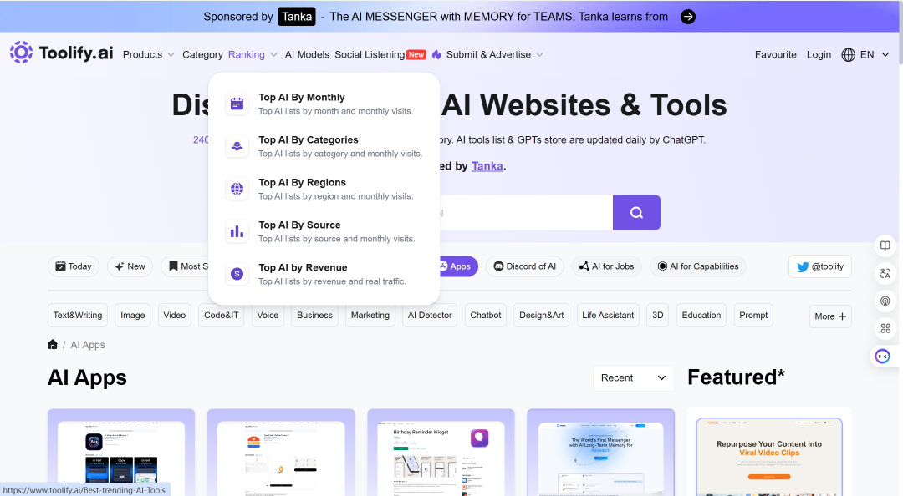This screenshot has height=496, width=903.
Task: Select Voice category tag
Action: coord(268,316)
